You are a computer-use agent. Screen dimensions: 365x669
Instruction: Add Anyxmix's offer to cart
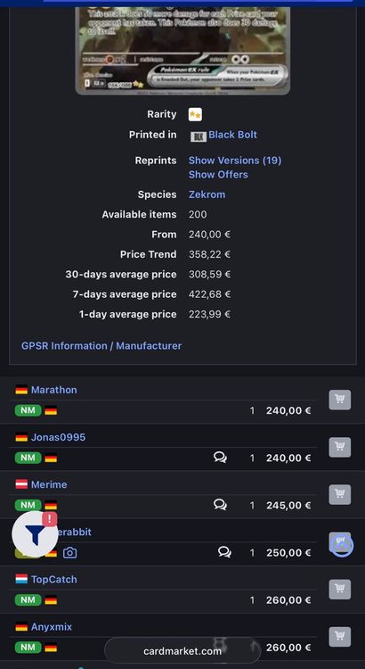pos(339,637)
